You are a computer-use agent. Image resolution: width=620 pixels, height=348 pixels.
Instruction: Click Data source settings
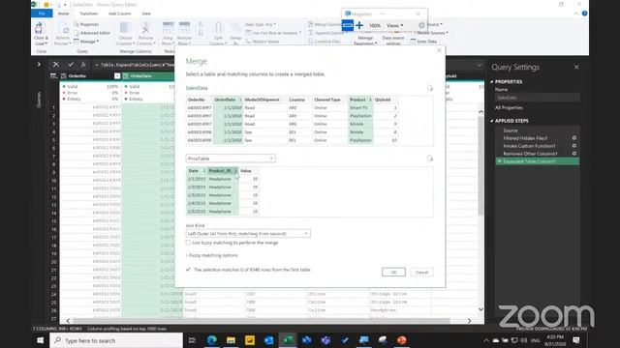pyautogui.click(x=393, y=41)
